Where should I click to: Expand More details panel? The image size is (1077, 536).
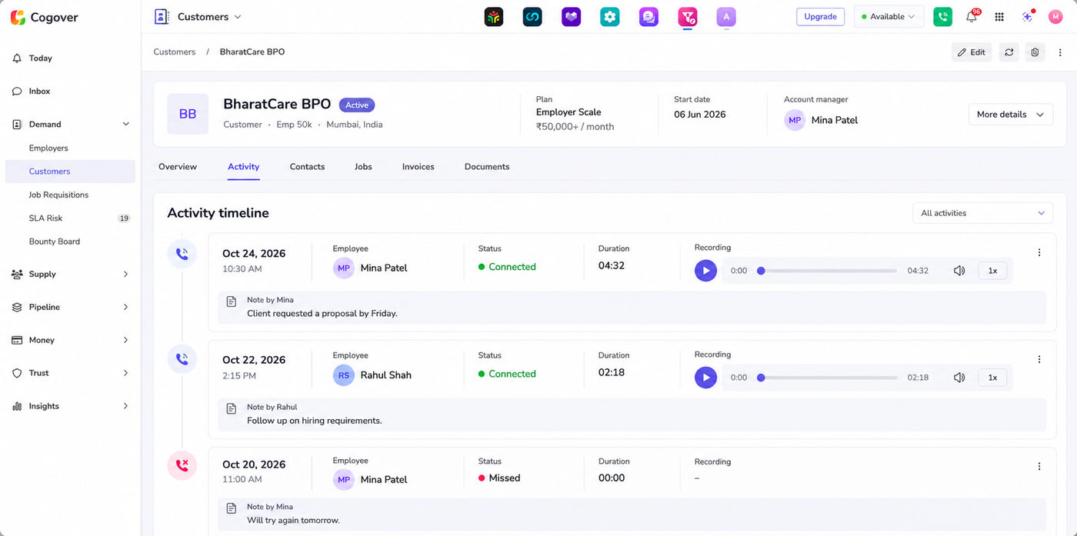[1010, 115]
